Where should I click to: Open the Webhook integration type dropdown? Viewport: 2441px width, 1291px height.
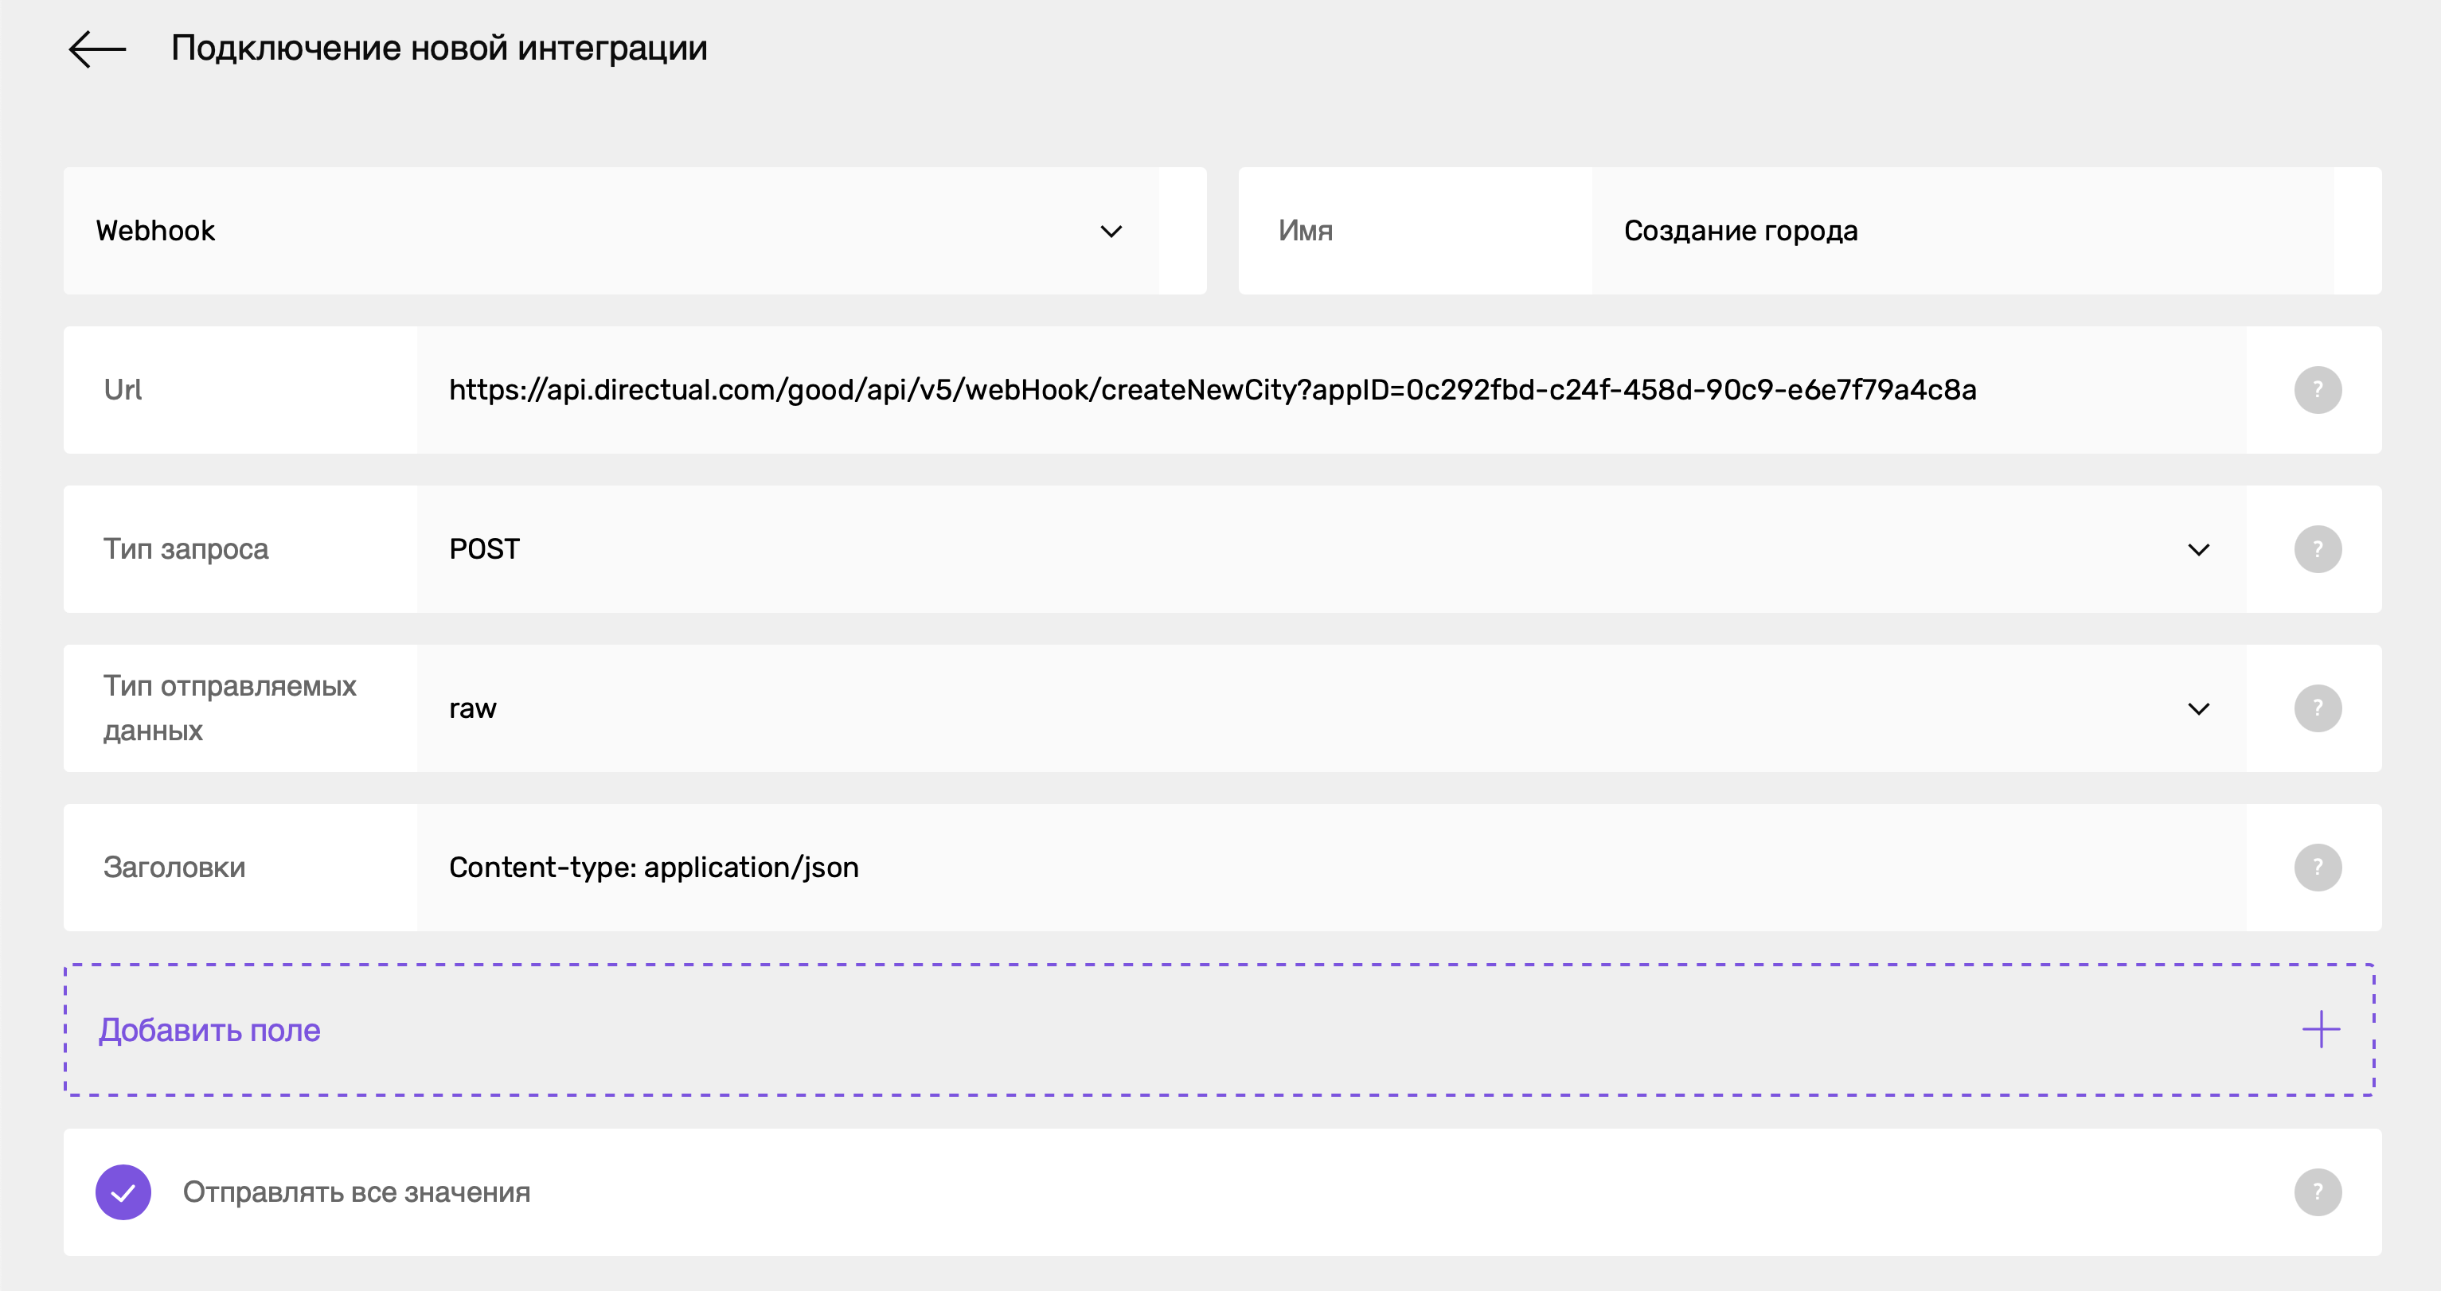(x=611, y=230)
